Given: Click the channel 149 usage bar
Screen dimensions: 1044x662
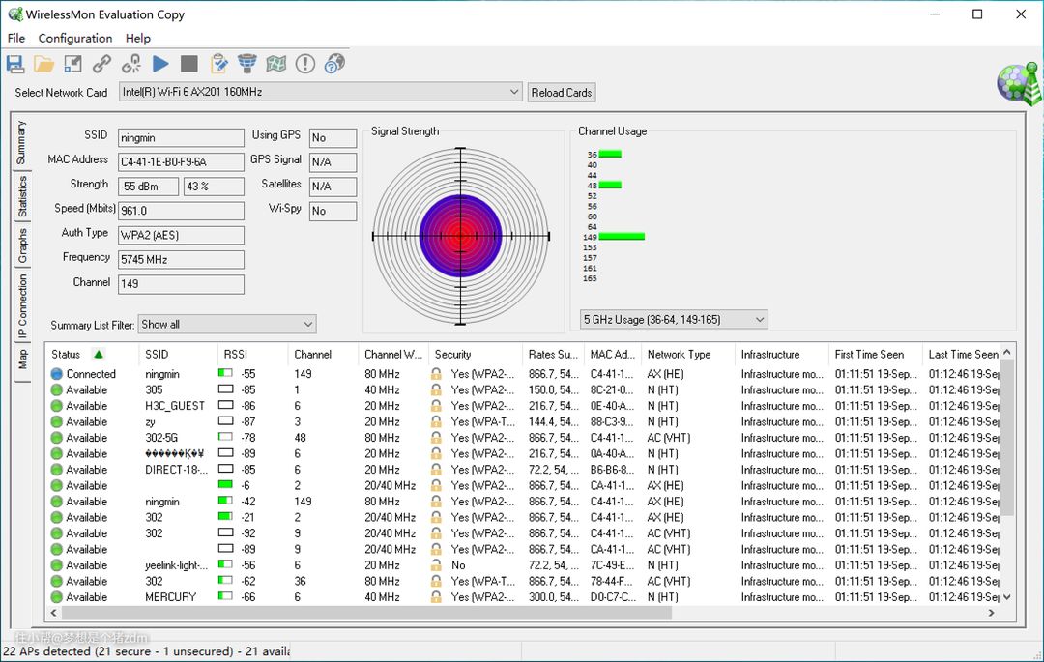Looking at the screenshot, I should [621, 236].
